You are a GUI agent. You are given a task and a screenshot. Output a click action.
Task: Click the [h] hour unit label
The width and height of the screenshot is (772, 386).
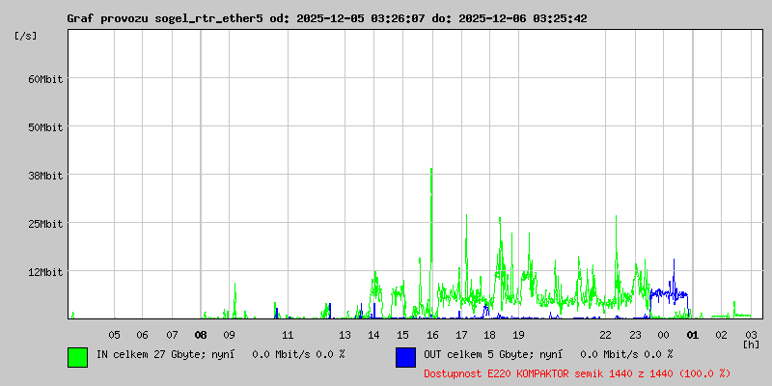[x=751, y=344]
